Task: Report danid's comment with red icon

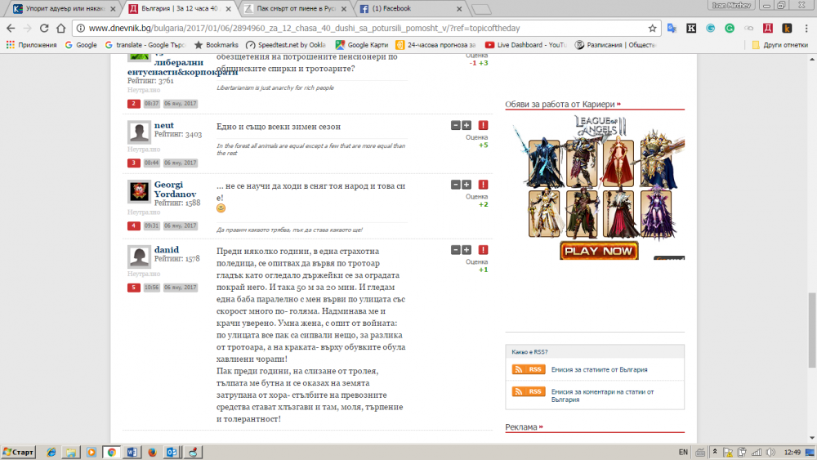Action: coord(483,250)
